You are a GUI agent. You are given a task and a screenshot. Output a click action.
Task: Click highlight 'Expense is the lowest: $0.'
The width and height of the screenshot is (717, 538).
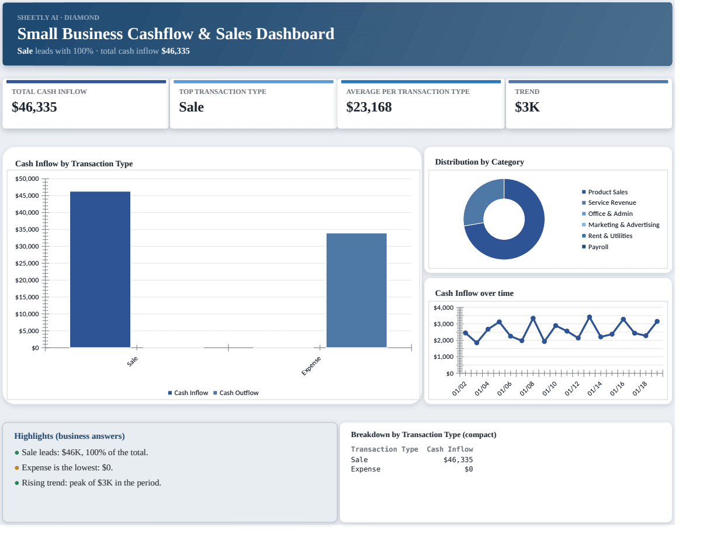[64, 468]
